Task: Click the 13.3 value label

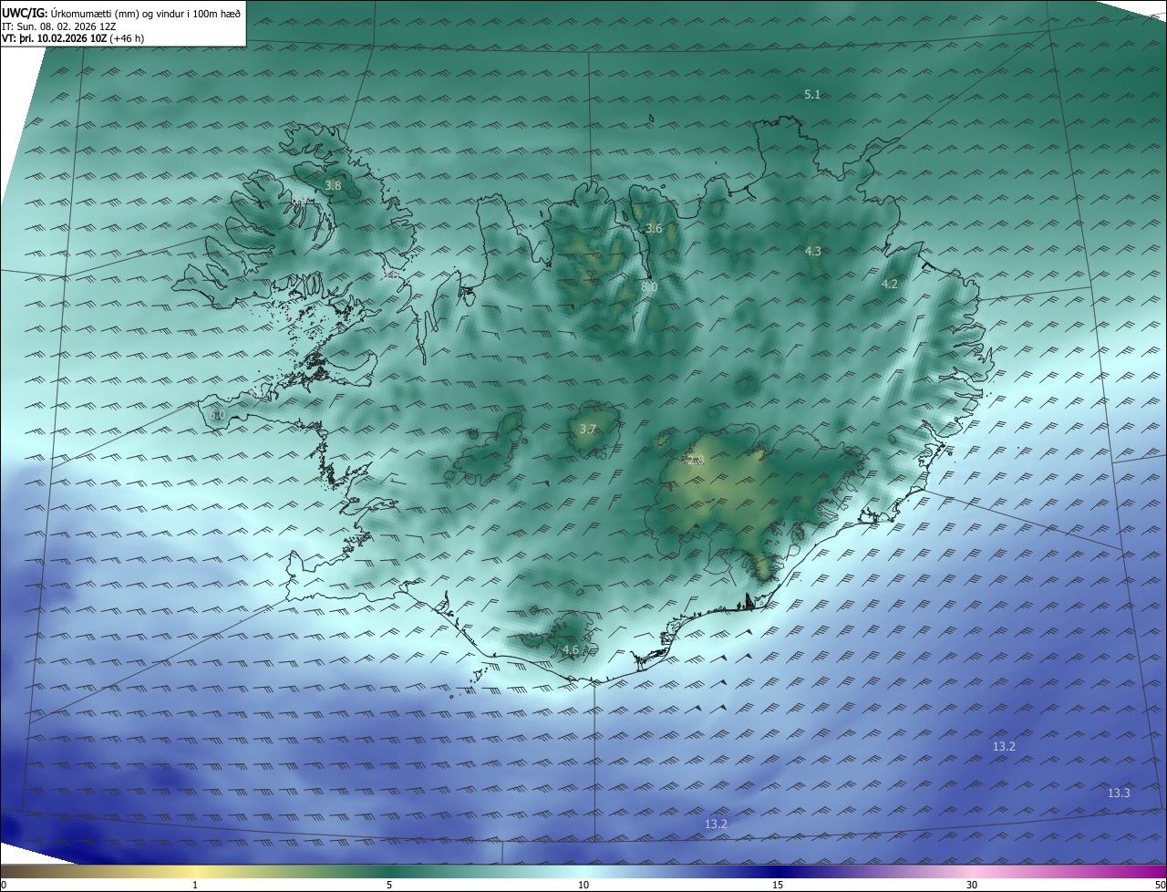Action: 1119,793
